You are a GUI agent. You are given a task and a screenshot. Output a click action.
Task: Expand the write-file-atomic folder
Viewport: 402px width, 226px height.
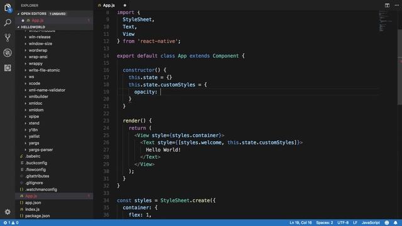[x=44, y=70]
